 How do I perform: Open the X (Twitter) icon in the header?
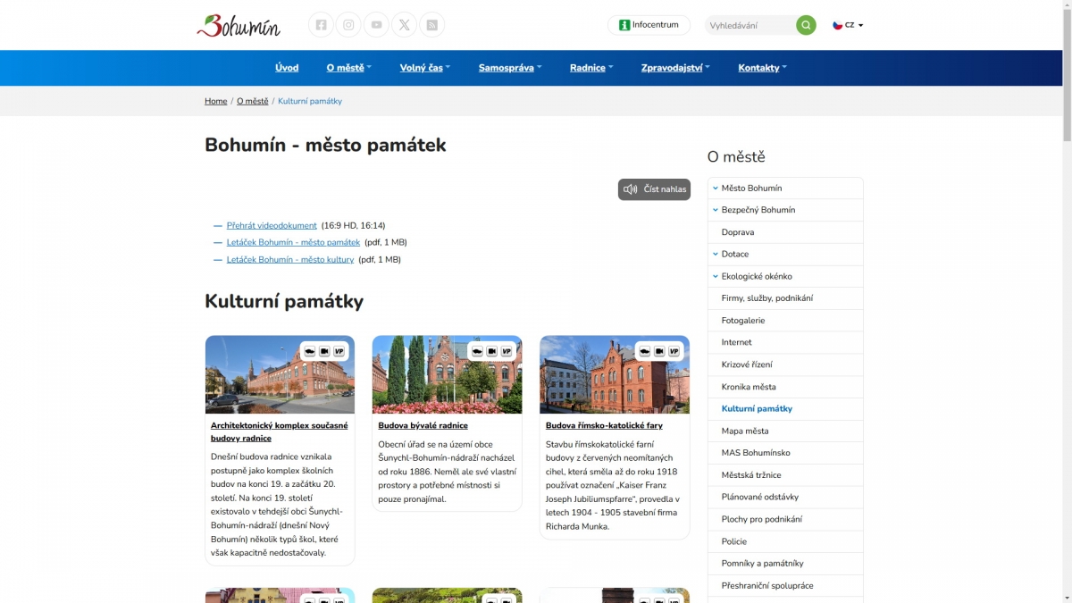coord(405,25)
